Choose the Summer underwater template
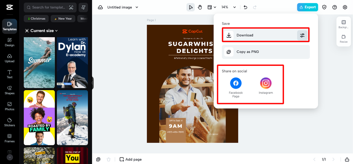Viewport: 353px width, 164px height. point(39,63)
